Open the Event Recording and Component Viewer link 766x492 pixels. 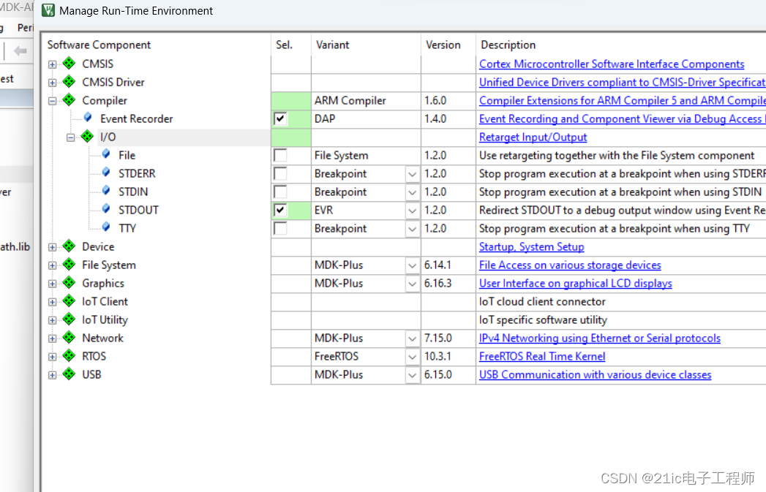point(623,119)
